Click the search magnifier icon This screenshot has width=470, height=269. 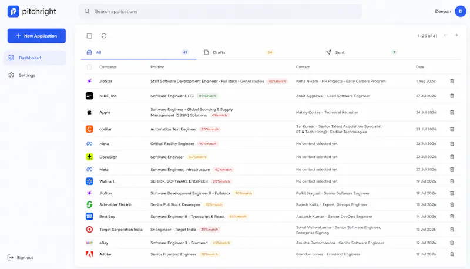pos(87,11)
